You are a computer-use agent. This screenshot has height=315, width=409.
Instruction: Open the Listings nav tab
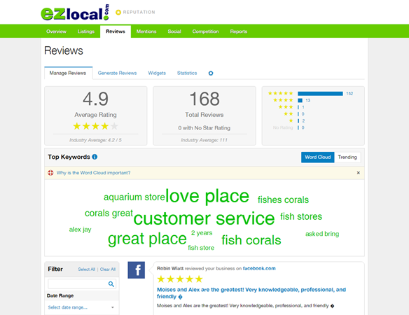click(x=86, y=31)
